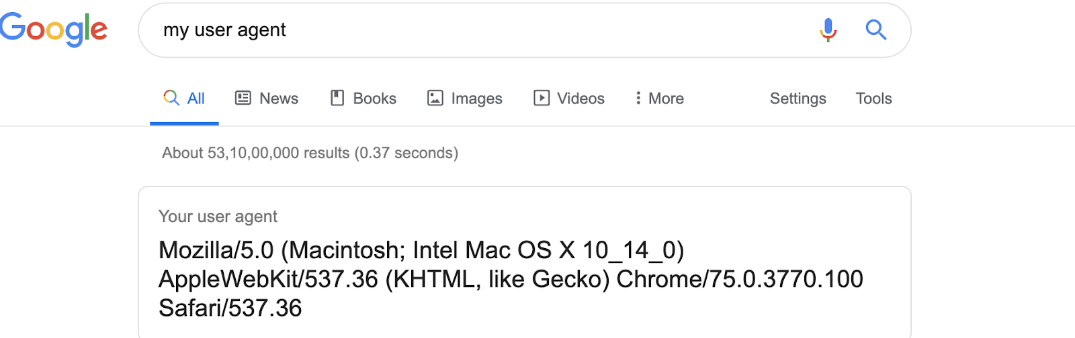
Task: Go to the Videos results tab
Action: (580, 99)
